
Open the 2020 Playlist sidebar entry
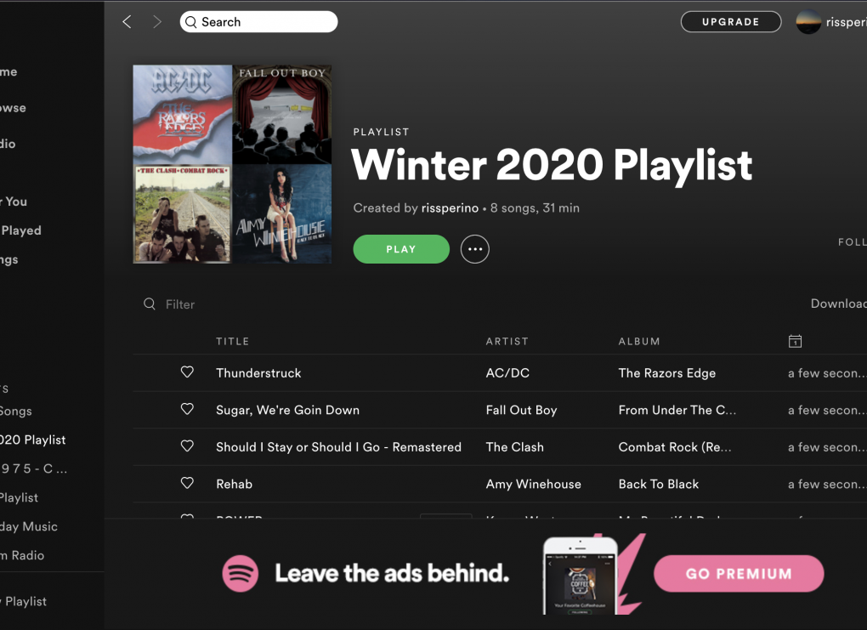[x=32, y=440]
